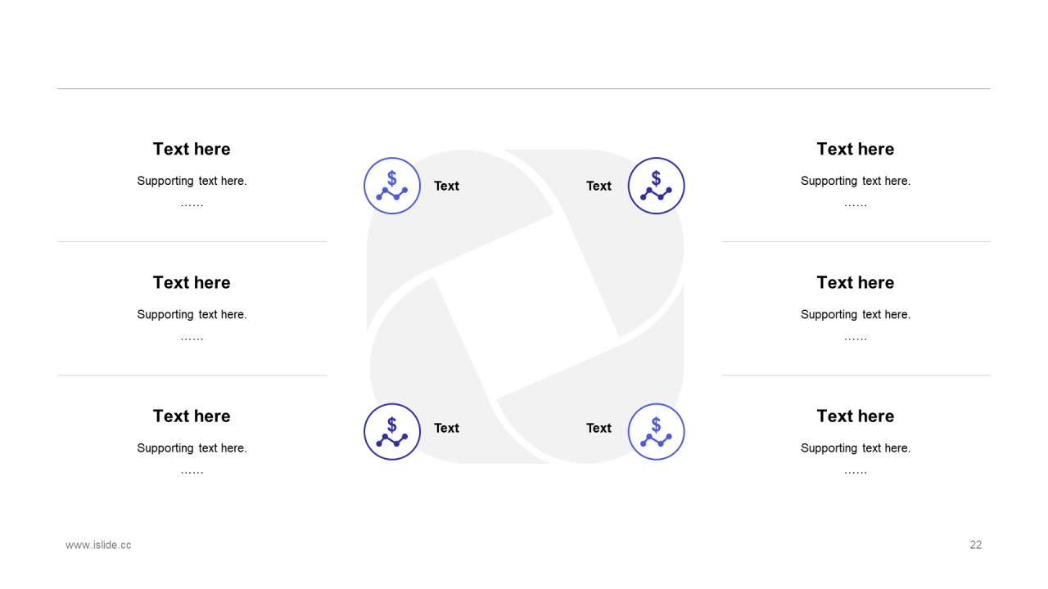Click bottom-left 'Text here' heading
The width and height of the screenshot is (1048, 589).
pyautogui.click(x=192, y=416)
